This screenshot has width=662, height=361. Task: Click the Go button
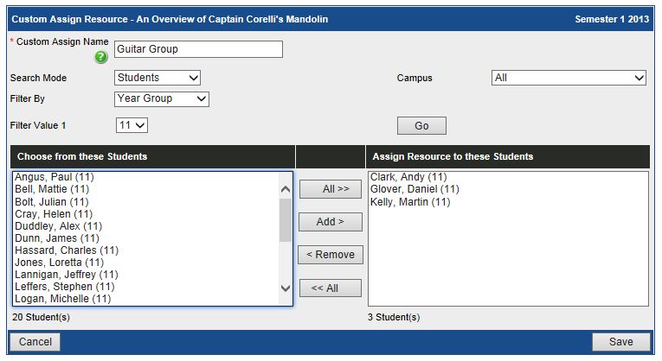tap(421, 126)
